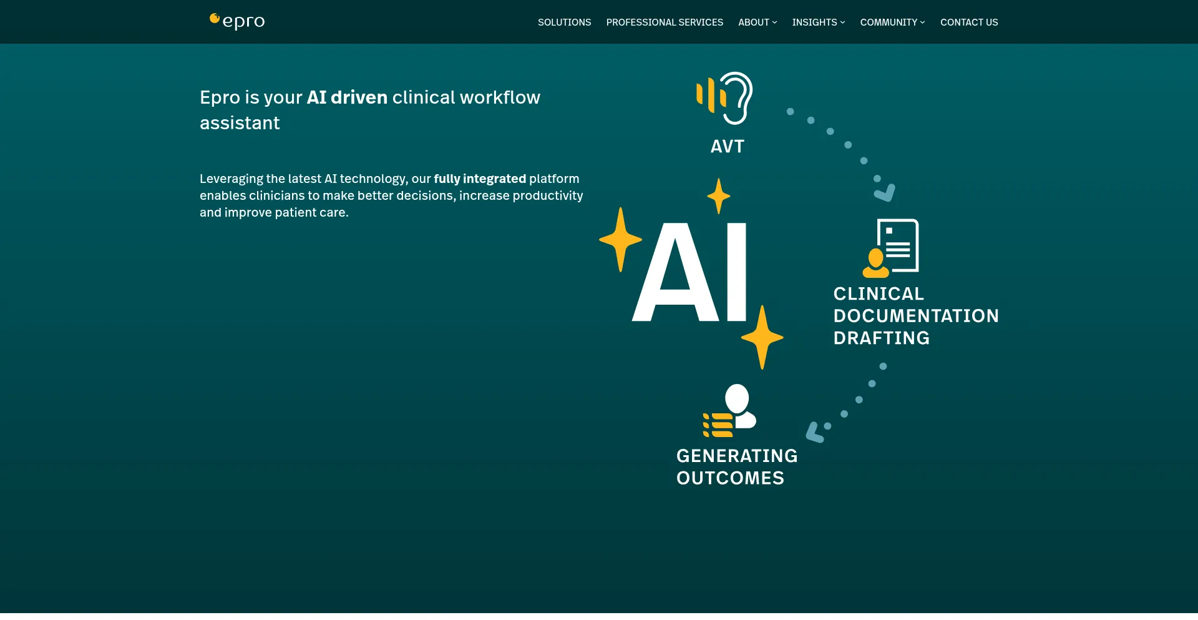Go to Professional Services page

(x=665, y=22)
